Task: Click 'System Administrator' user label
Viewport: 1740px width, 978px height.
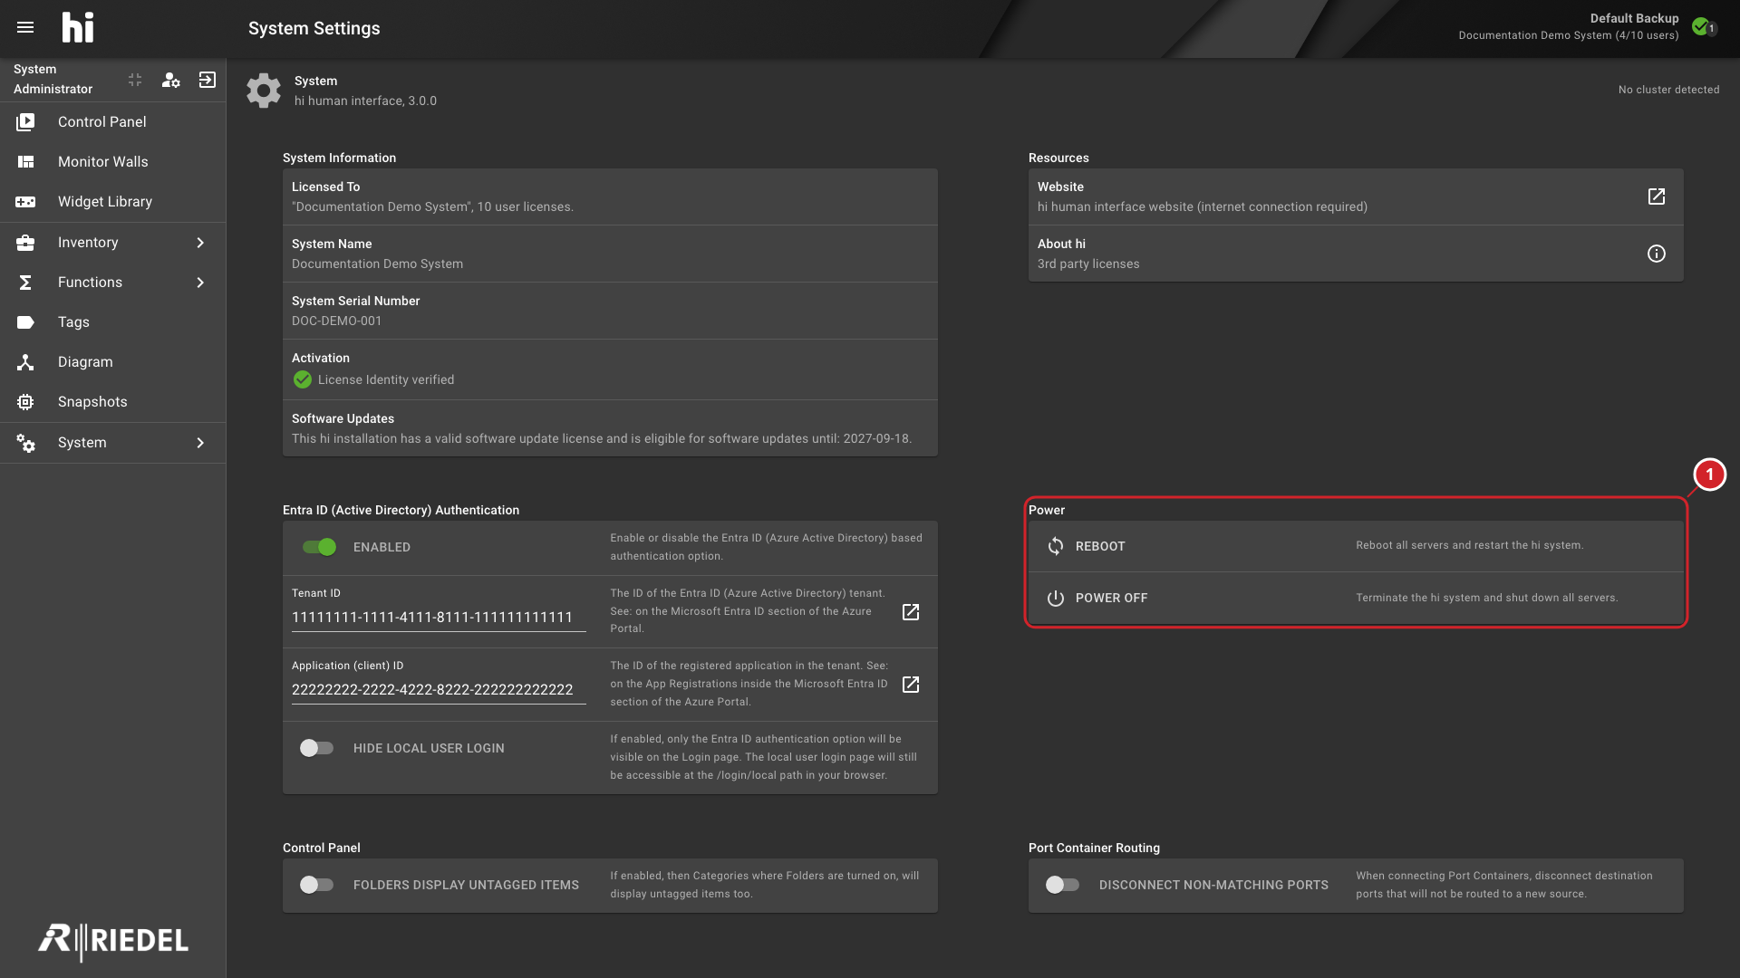Action: 53,79
